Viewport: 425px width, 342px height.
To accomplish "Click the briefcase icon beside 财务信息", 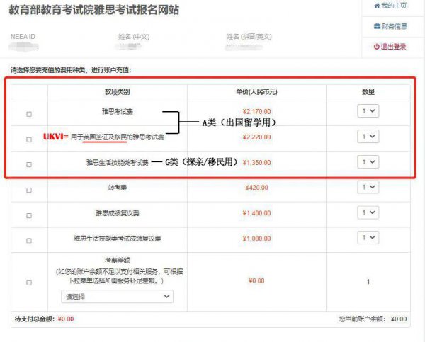I will [x=377, y=26].
